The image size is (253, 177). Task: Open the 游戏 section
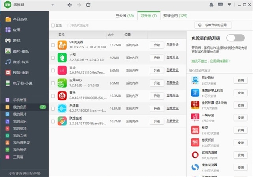point(13,41)
